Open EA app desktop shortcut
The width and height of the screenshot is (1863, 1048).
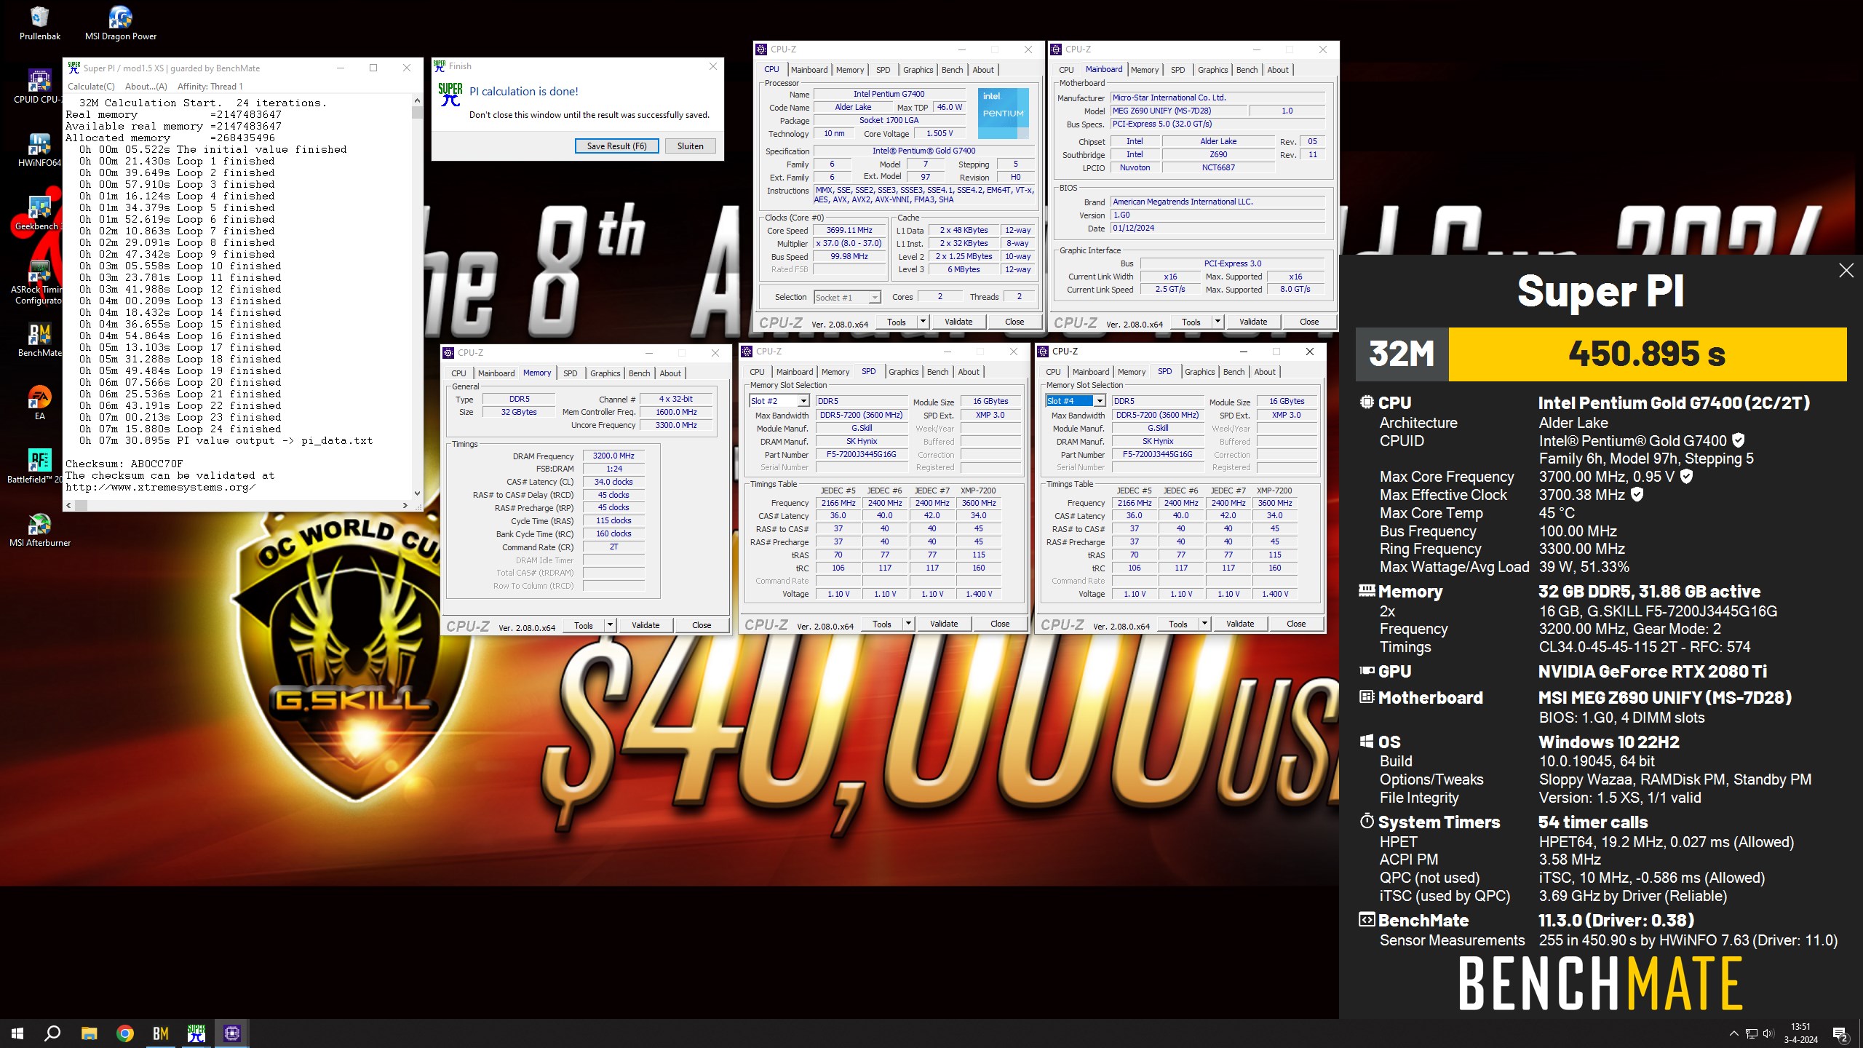[39, 402]
